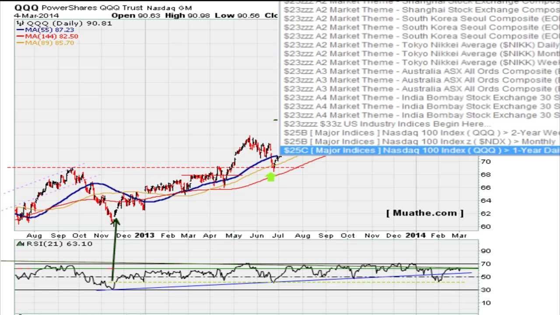The image size is (560, 315).
Task: Click the 'Open 90.63' value
Action: [136, 15]
